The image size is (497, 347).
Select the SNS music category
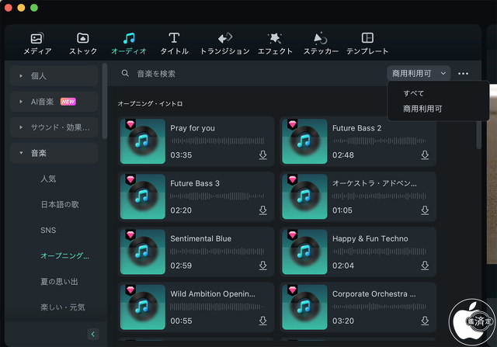point(48,230)
